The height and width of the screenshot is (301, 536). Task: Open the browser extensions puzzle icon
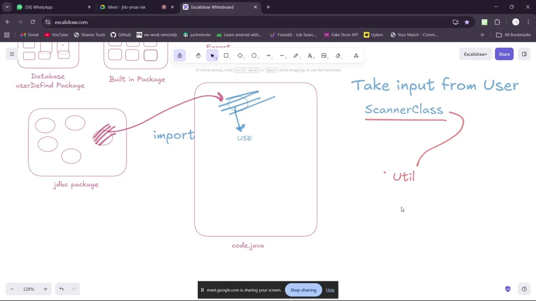pyautogui.click(x=497, y=22)
